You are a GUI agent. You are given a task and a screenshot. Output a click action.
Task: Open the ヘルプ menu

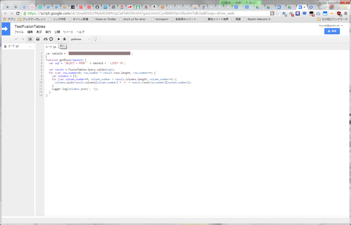(x=80, y=32)
